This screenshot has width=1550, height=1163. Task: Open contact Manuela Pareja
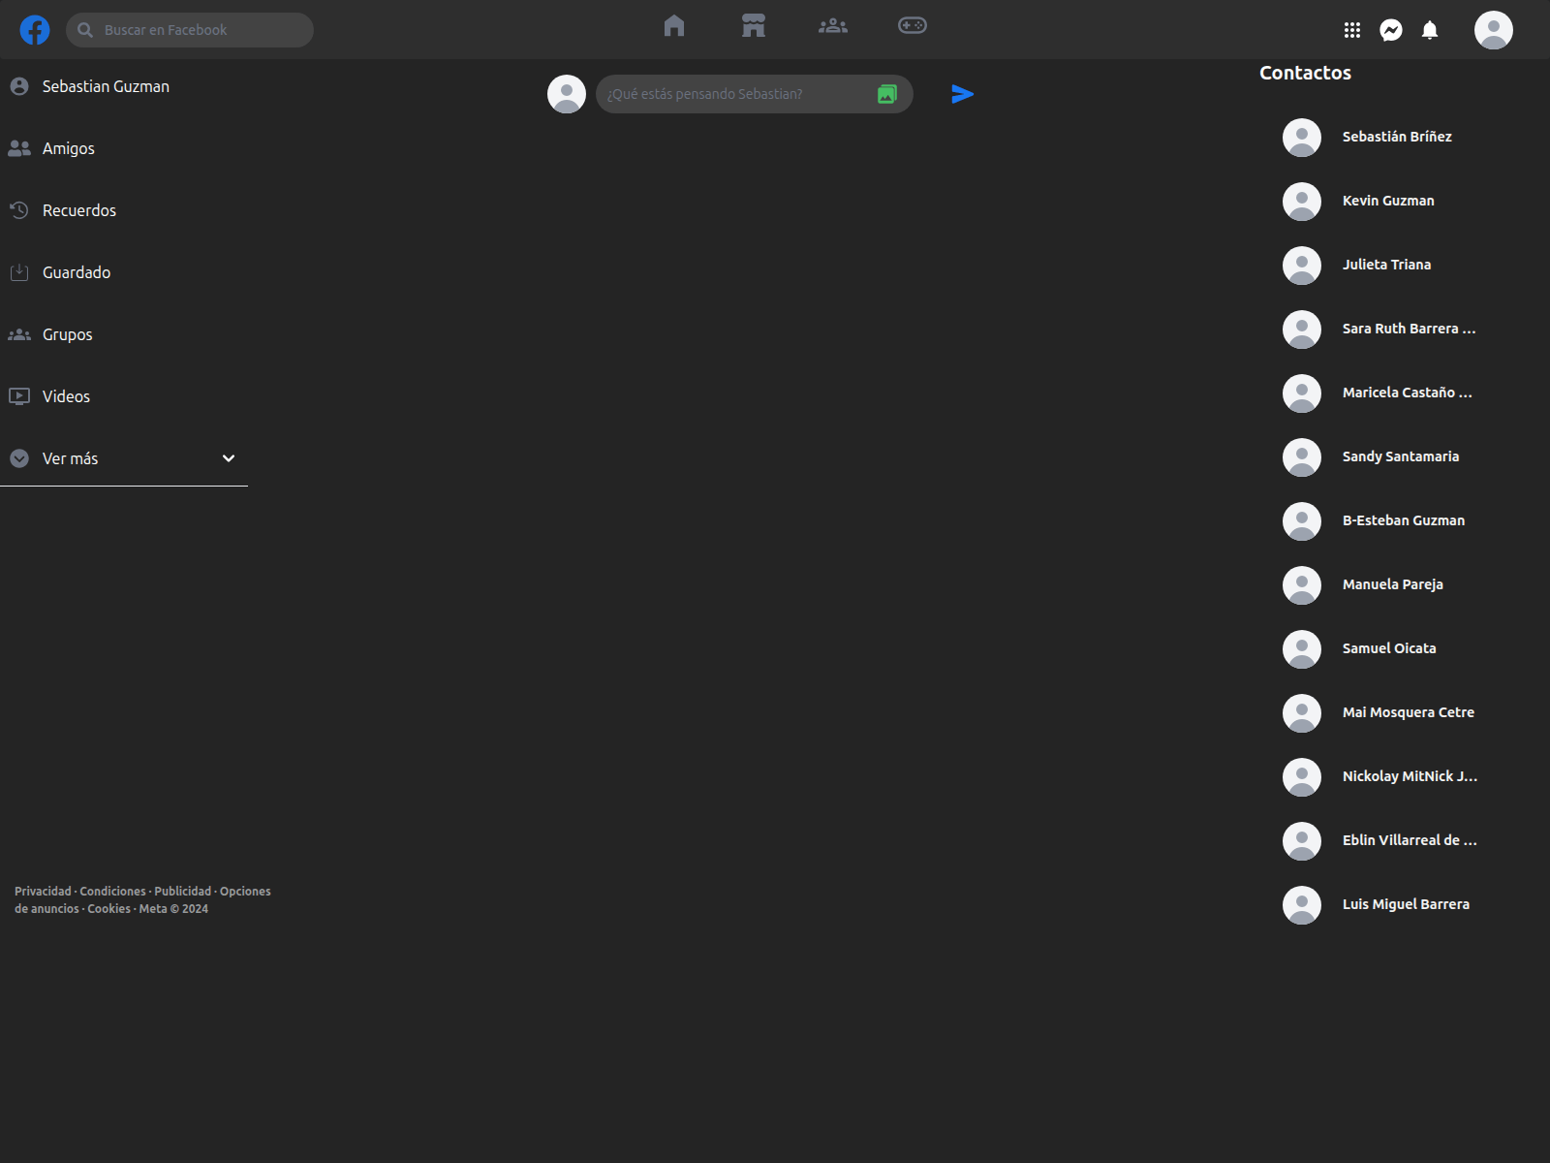1393,584
